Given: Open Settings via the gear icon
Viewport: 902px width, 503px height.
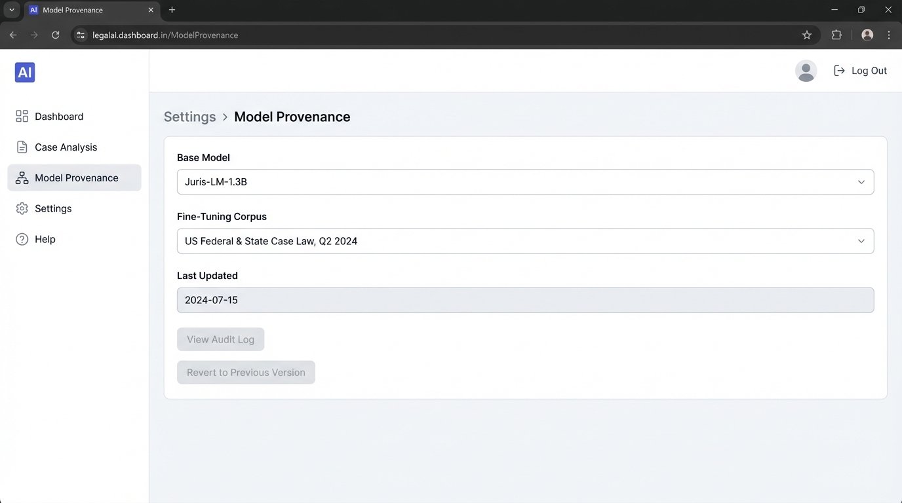Looking at the screenshot, I should click(x=22, y=209).
